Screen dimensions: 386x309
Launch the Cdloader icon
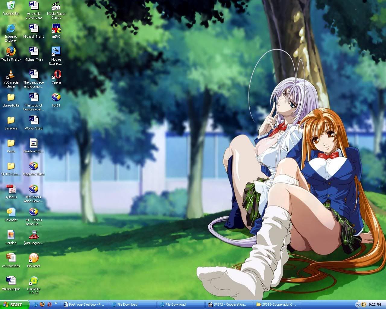11,215
